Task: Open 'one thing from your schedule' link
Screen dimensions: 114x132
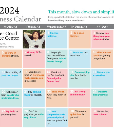Action: pos(102,36)
